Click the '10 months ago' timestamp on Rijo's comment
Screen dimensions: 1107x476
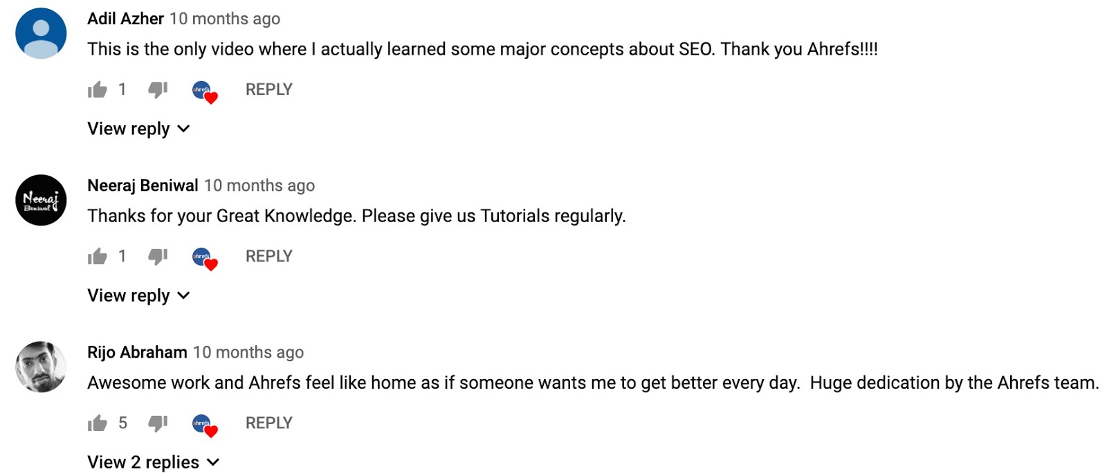coord(248,351)
